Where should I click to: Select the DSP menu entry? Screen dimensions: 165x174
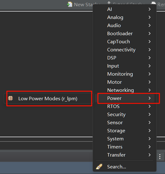pyautogui.click(x=125, y=58)
